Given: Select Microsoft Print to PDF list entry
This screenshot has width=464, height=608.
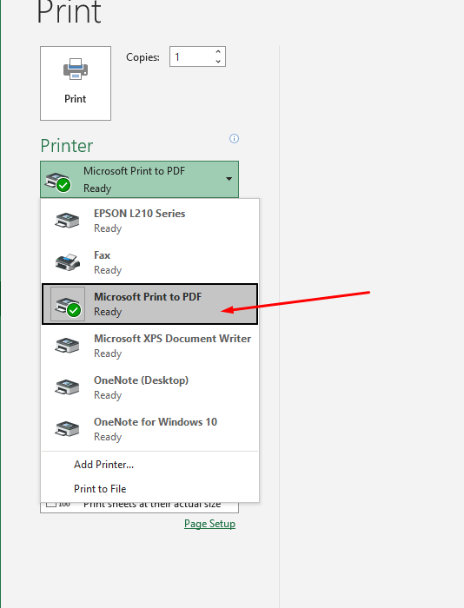Looking at the screenshot, I should [x=149, y=304].
